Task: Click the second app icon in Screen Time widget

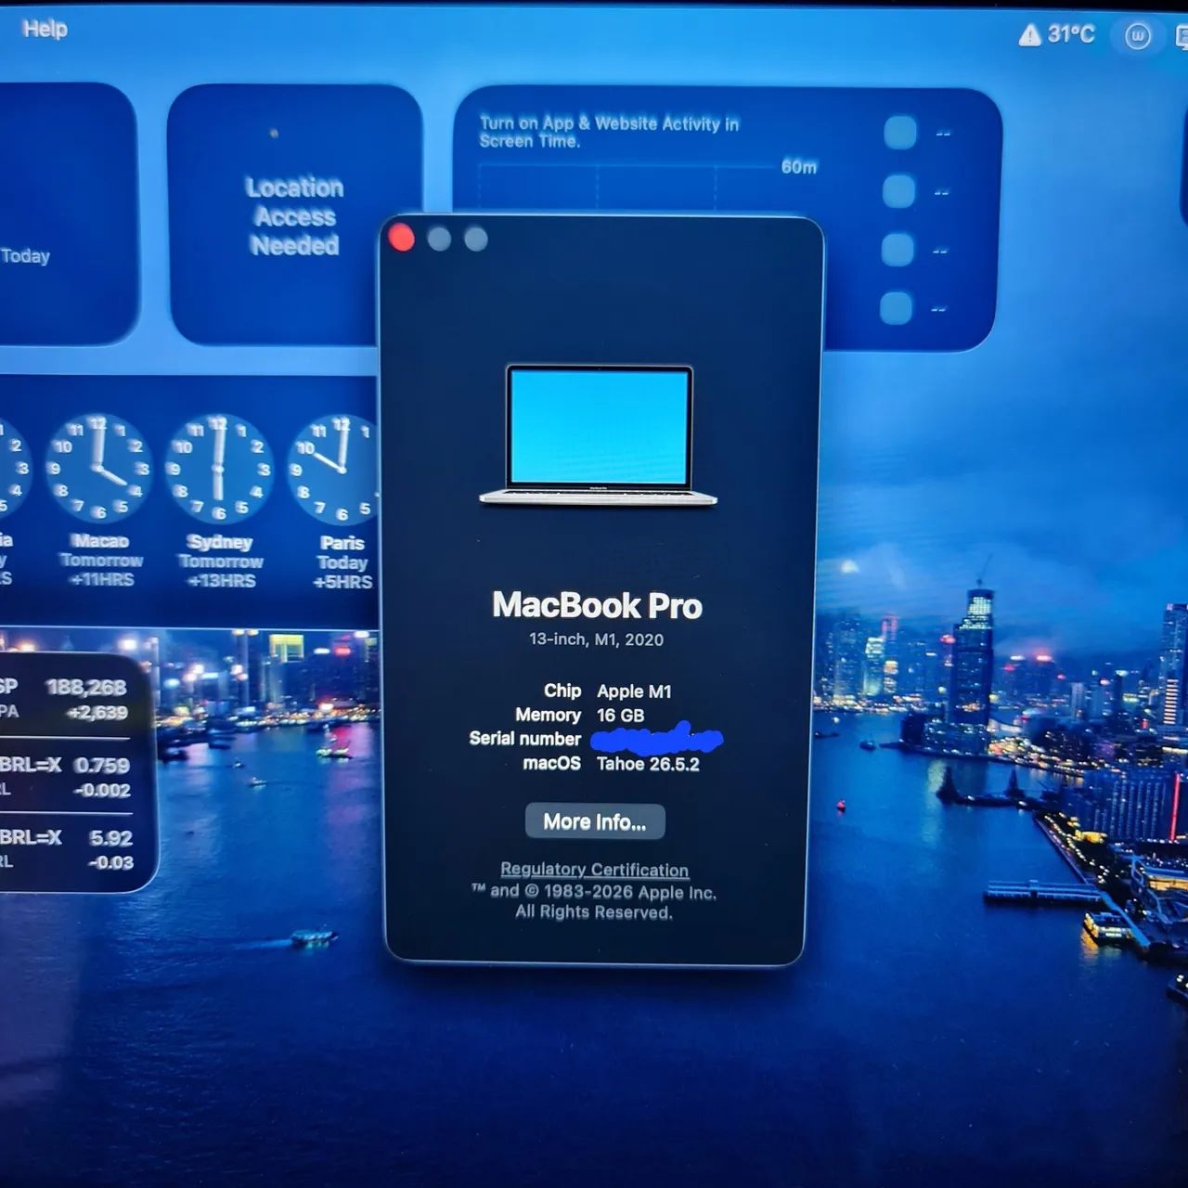Action: point(898,191)
